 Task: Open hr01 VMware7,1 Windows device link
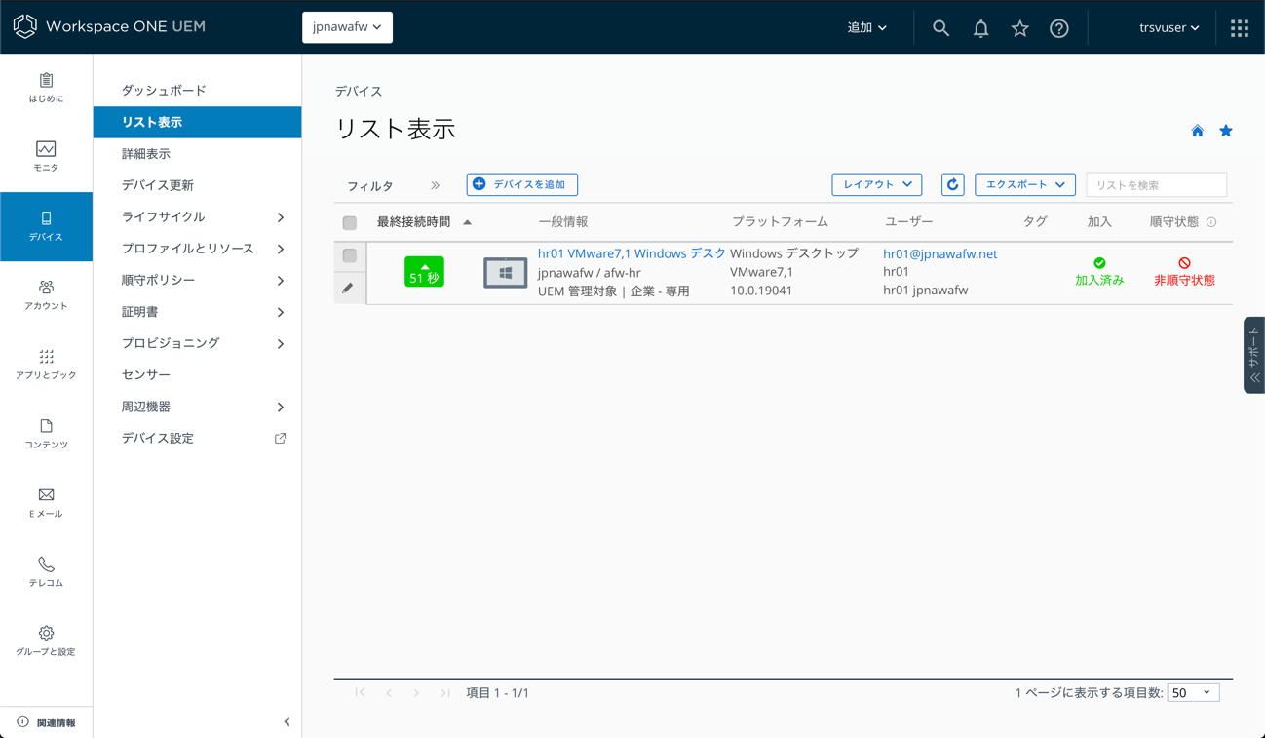tap(632, 253)
